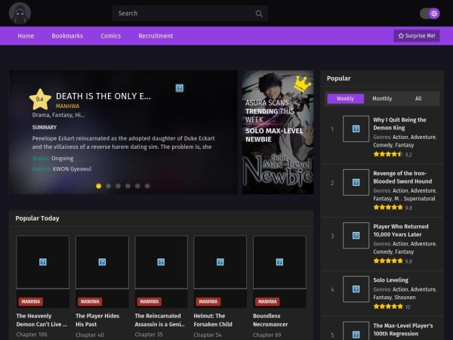The width and height of the screenshot is (453, 340).
Task: Click the Shounen genre of Solo Leveling
Action: (x=405, y=297)
